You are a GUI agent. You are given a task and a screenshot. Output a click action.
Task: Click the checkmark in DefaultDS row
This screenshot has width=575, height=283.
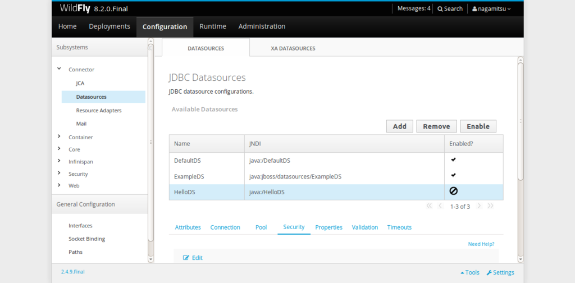pos(454,160)
